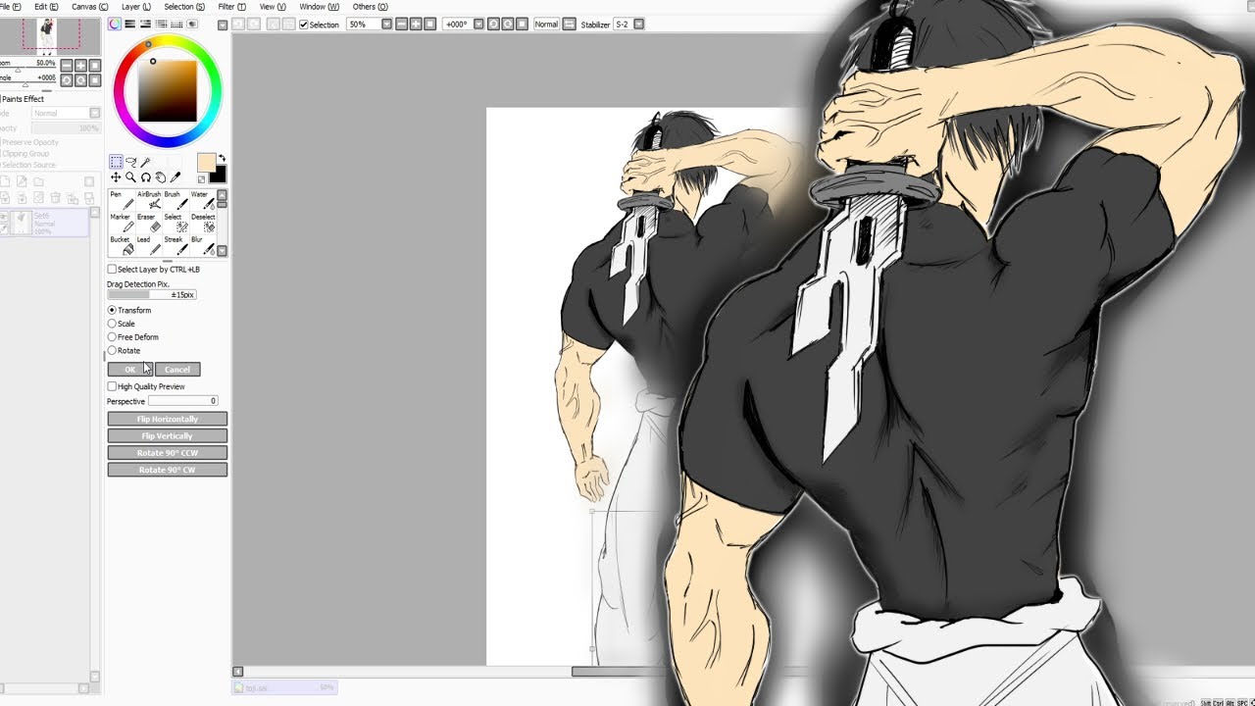
Task: Open the Filter menu
Action: pos(232,7)
